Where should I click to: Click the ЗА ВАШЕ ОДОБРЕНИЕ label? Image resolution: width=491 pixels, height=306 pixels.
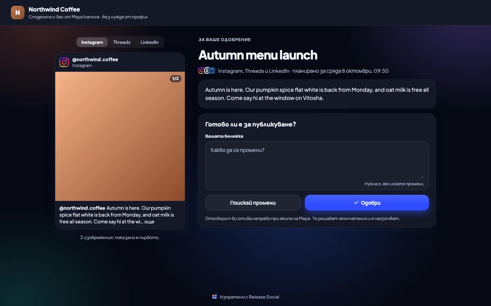click(x=225, y=40)
